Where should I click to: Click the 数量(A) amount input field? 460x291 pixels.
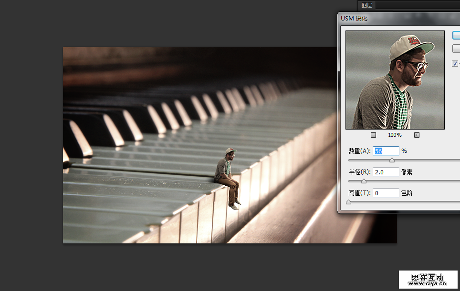(x=386, y=151)
